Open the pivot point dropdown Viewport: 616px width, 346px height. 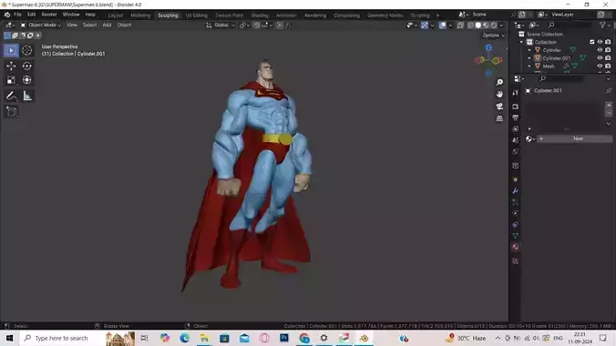[245, 25]
